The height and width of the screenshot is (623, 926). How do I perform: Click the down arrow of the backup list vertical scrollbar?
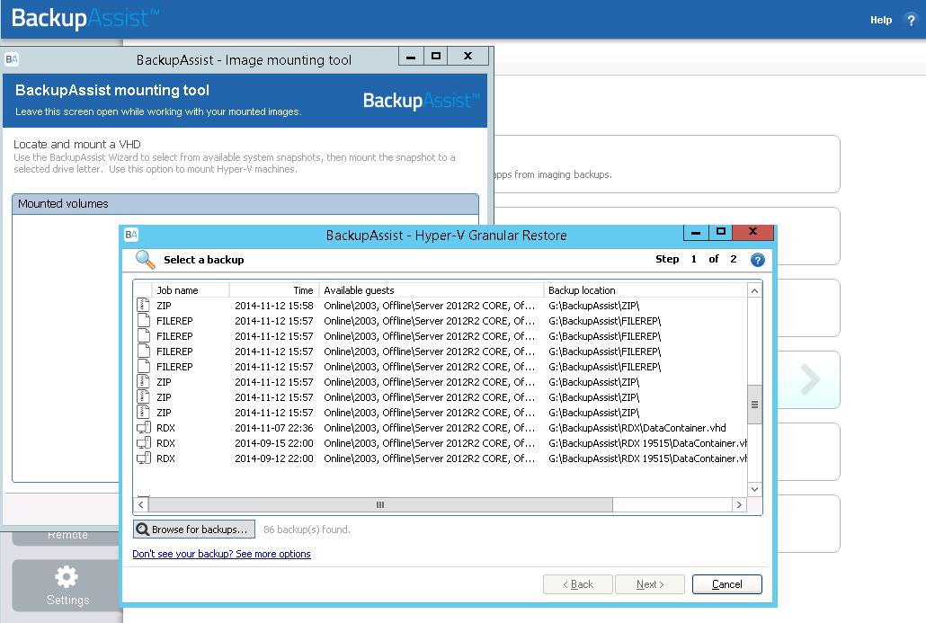point(754,489)
